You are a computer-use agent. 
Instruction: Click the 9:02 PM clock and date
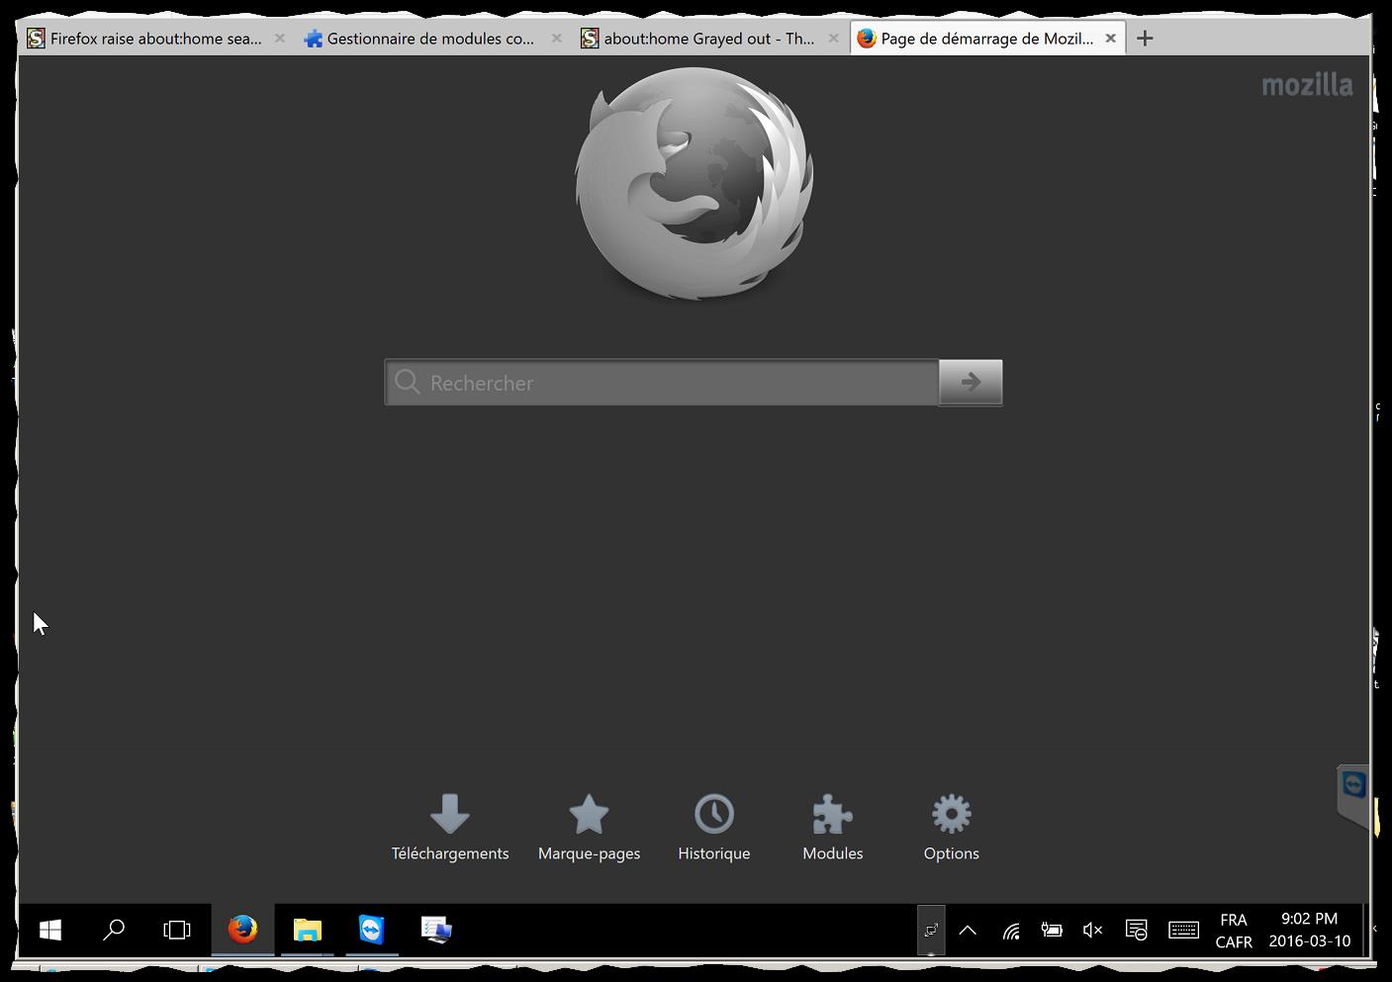click(1309, 931)
